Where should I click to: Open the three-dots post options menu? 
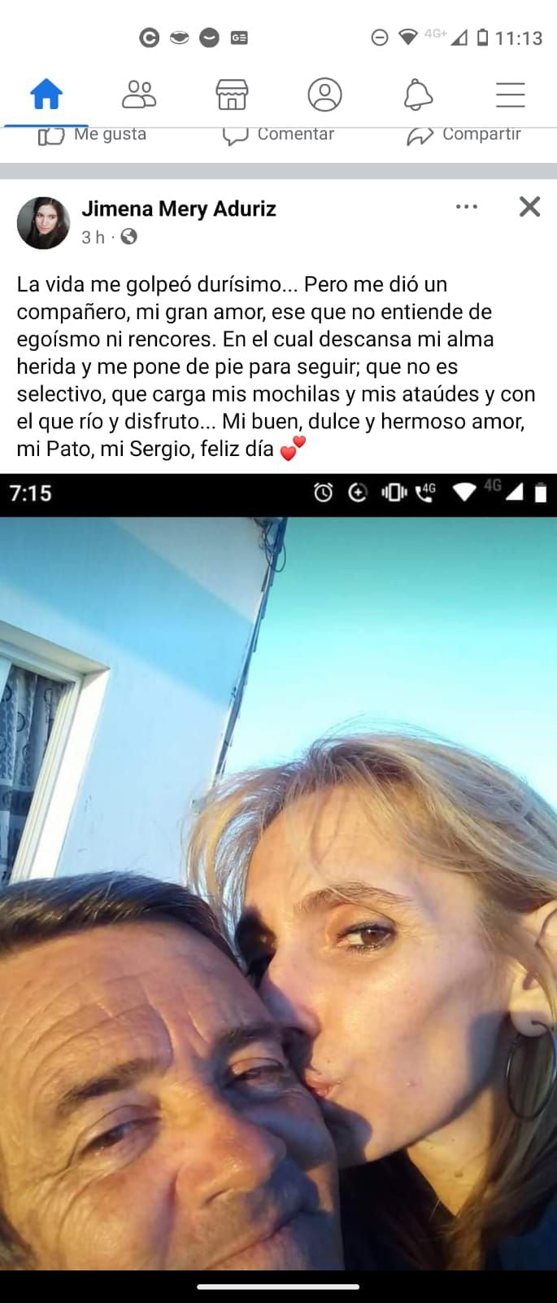(x=467, y=207)
